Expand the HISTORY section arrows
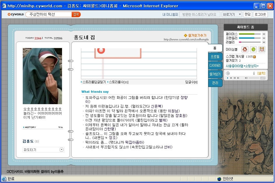The width and height of the screenshot is (275, 183). click(61, 127)
